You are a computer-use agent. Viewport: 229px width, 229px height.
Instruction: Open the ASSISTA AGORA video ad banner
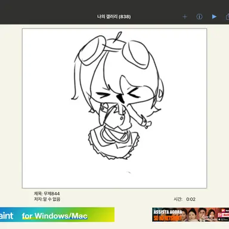190,215
